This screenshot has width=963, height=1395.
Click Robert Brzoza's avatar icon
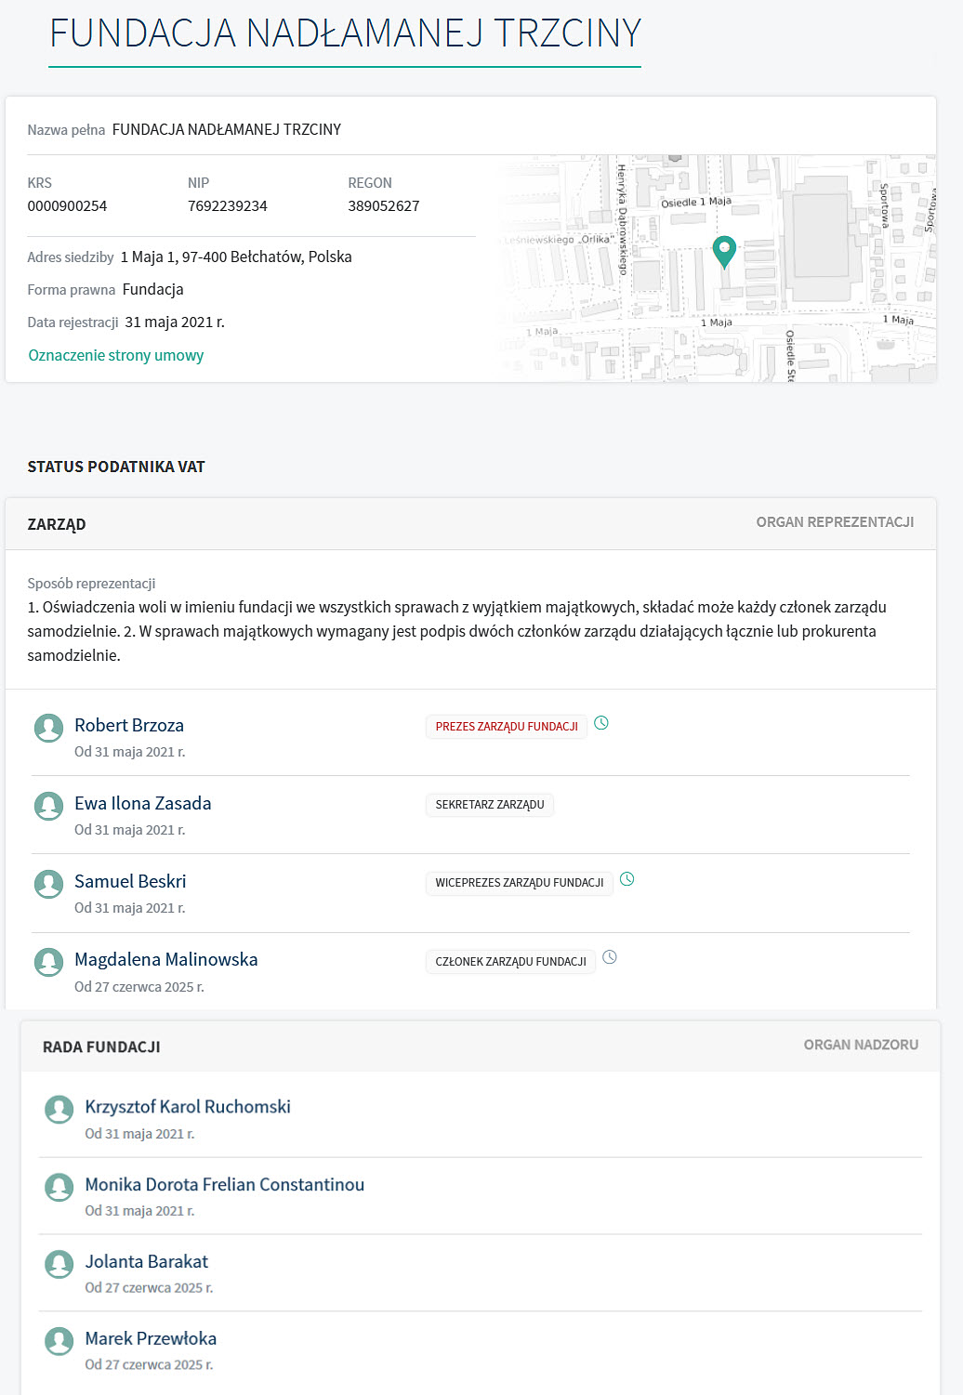pos(48,728)
